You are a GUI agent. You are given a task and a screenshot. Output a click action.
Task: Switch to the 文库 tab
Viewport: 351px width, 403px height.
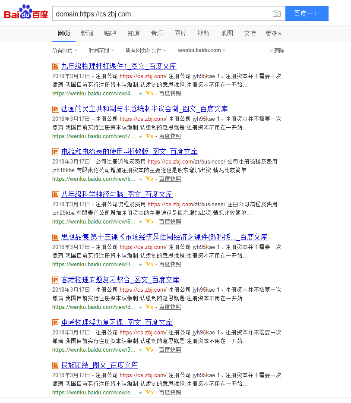[250, 33]
